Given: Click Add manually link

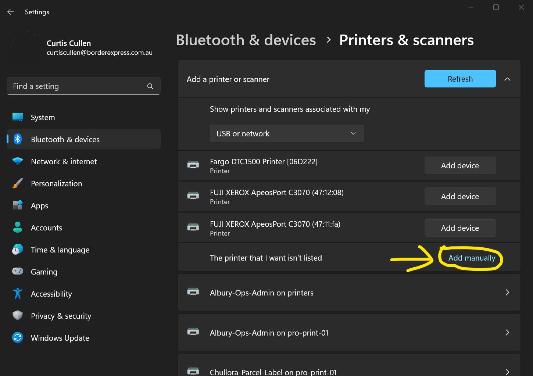Looking at the screenshot, I should point(472,258).
